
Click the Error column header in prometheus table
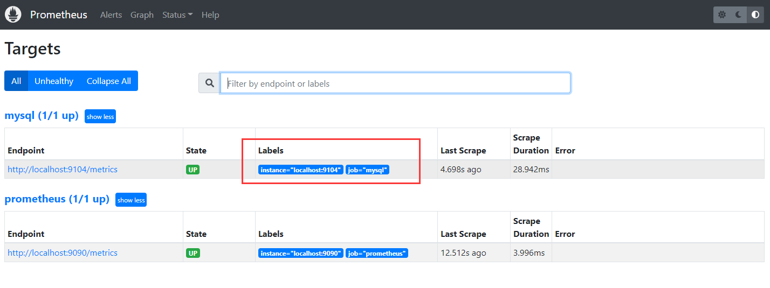point(565,234)
